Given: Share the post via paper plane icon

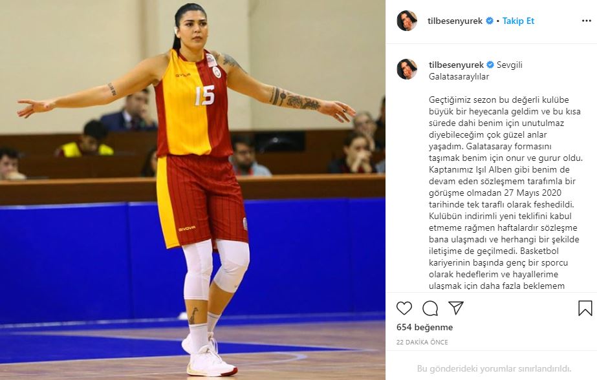Looking at the screenshot, I should [x=456, y=308].
